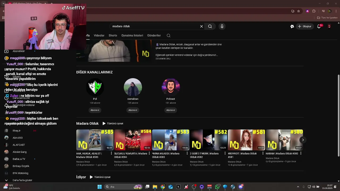
Task: Open the purple extension icon
Action: [x=308, y=11]
